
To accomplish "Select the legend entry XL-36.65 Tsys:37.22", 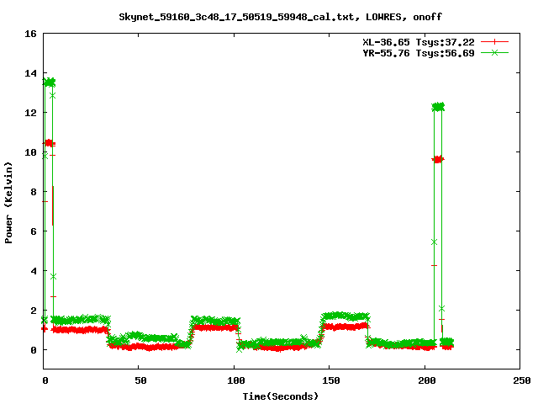I will 419,42.
